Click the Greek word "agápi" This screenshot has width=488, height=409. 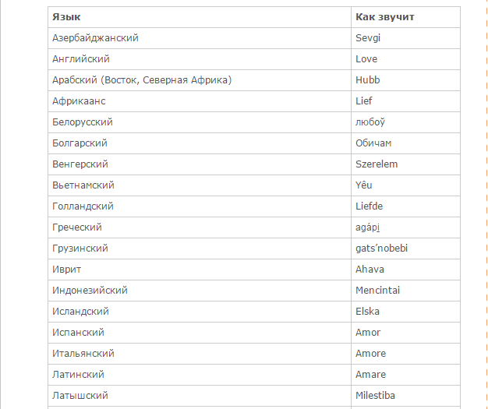(368, 227)
